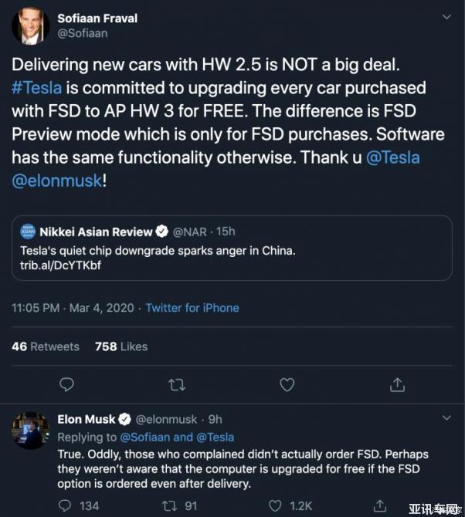Viewport: 465px width, 517px height.
Task: Reply to Sofiaan Fraval's main tweet
Action: coord(66,384)
